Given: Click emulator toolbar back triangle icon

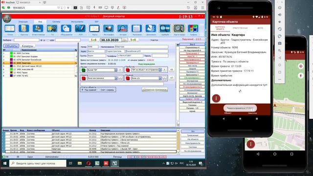Looking at the screenshot, I should point(280,58).
